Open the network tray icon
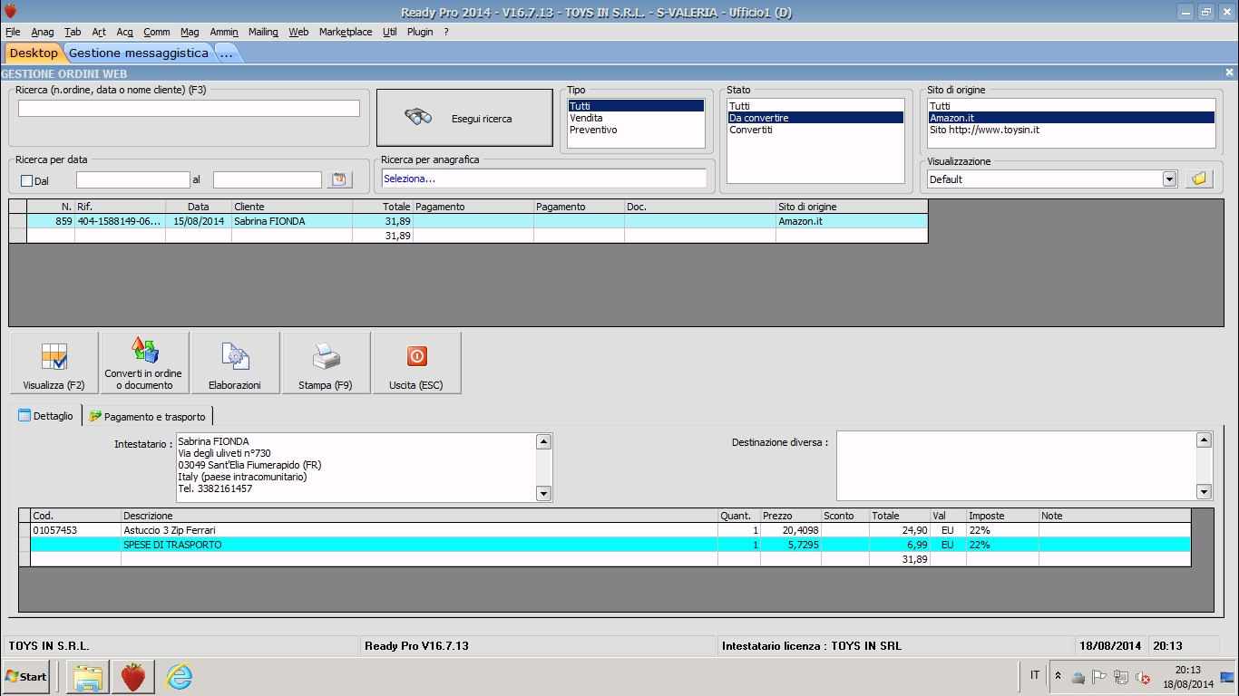Screen dimensions: 1239x696 [x=1121, y=677]
